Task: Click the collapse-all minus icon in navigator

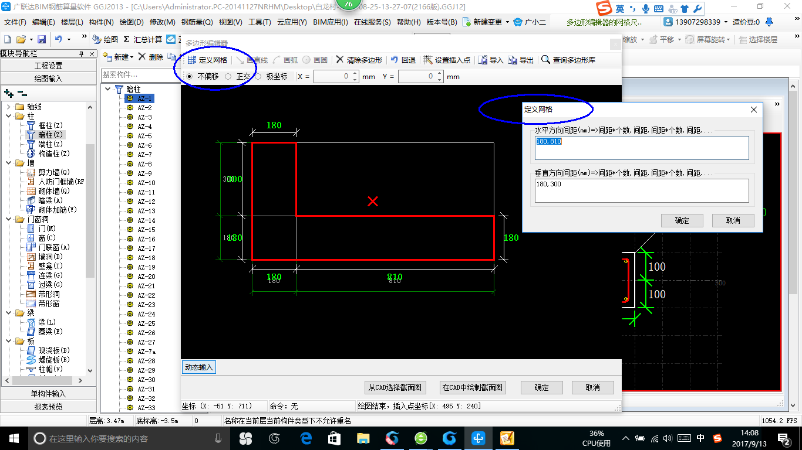Action: click(22, 93)
